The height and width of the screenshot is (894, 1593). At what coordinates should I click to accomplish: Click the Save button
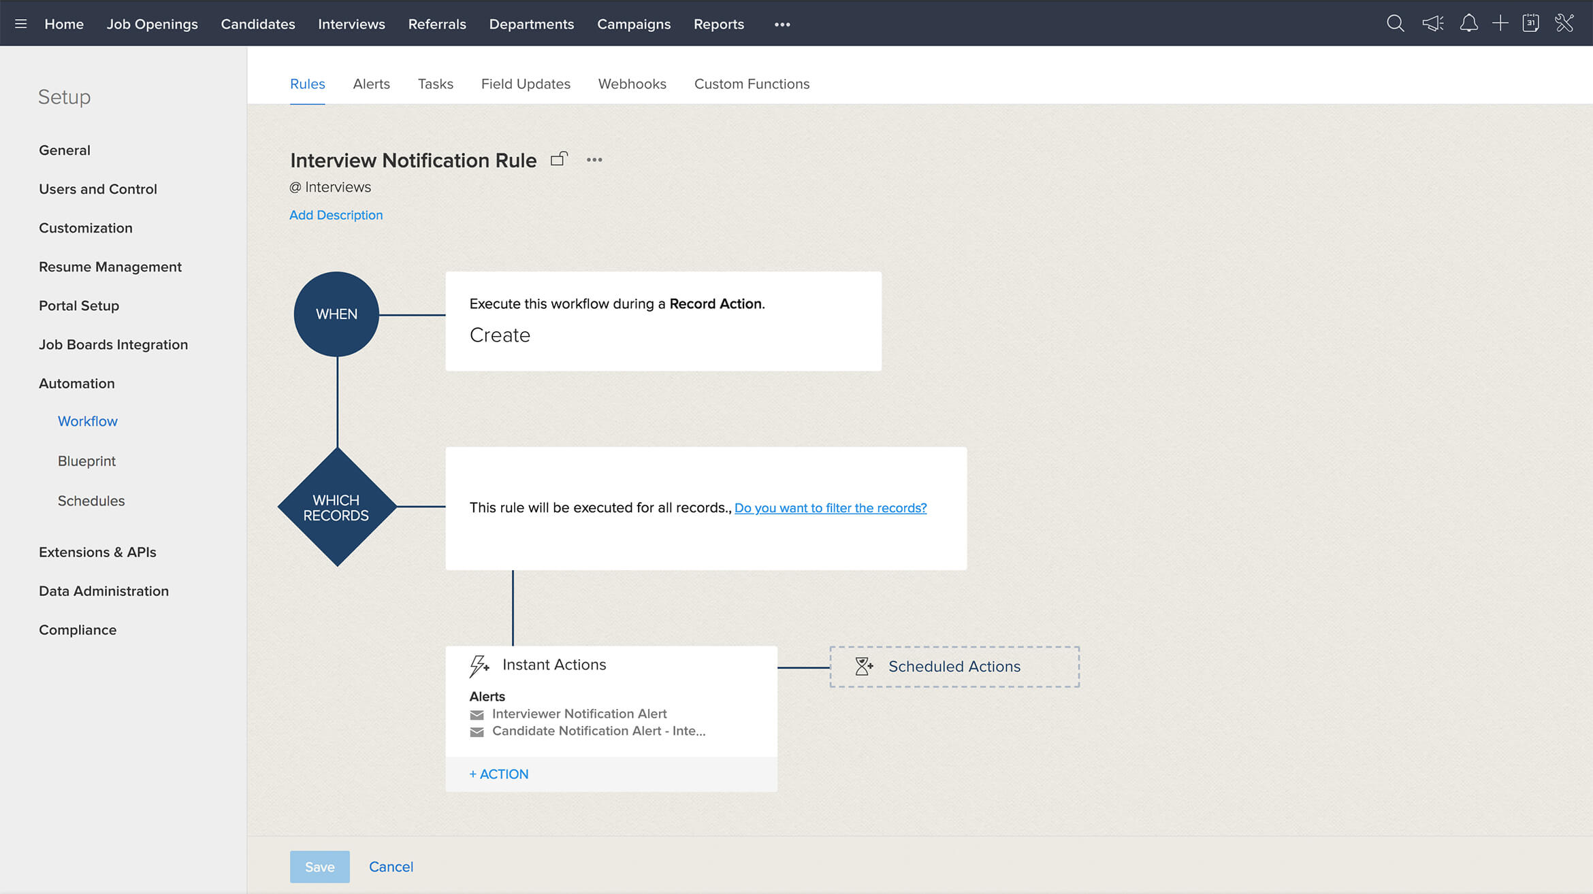[319, 866]
